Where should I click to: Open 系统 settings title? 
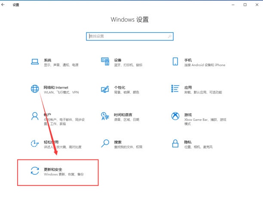(48, 60)
